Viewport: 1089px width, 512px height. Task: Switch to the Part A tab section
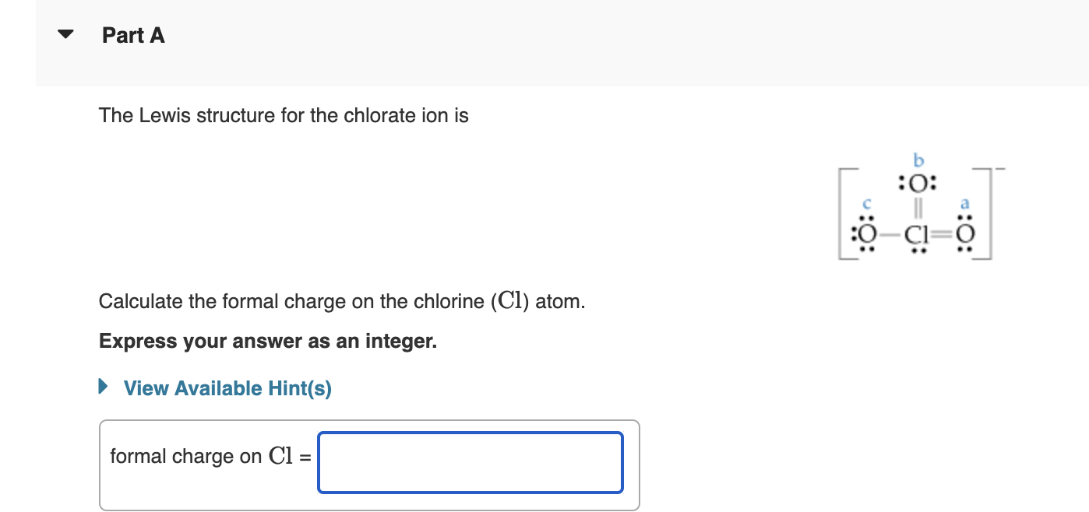pyautogui.click(x=132, y=35)
